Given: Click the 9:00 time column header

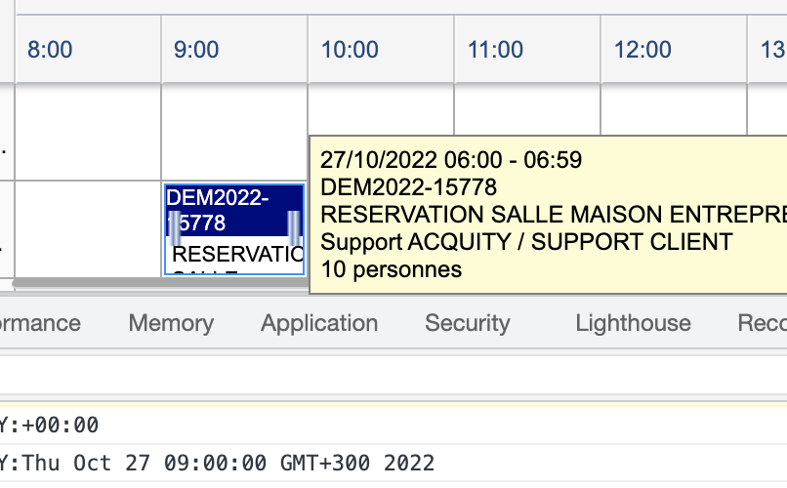Looking at the screenshot, I should pyautogui.click(x=196, y=49).
